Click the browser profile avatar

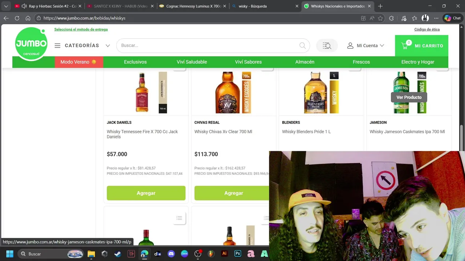tap(425, 18)
